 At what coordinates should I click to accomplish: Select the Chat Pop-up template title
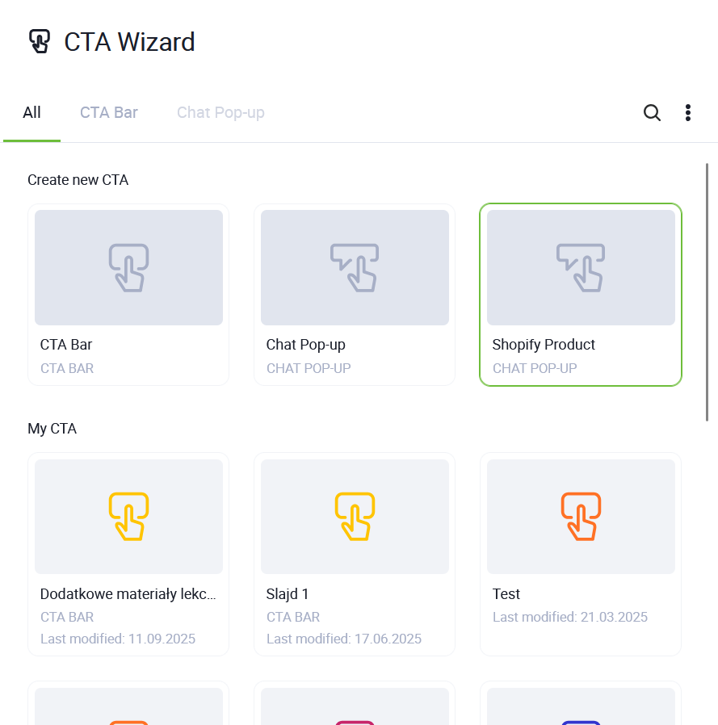pyautogui.click(x=305, y=345)
